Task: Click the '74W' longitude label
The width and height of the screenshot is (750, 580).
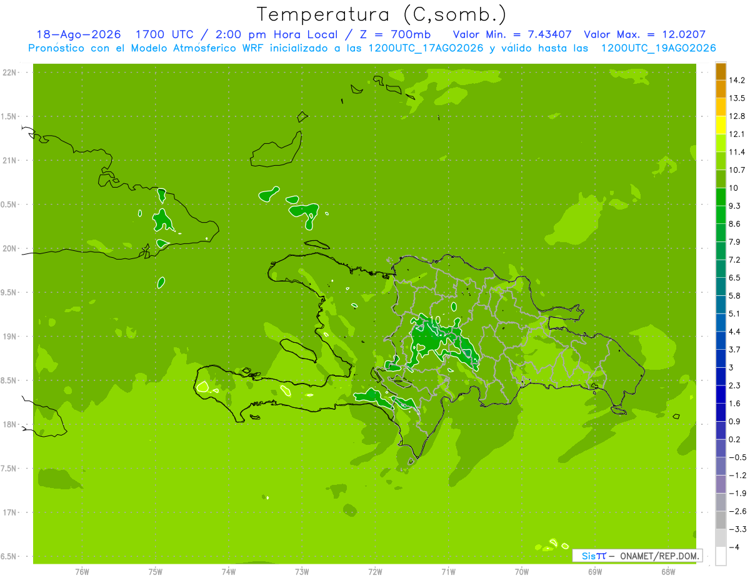Action: click(x=228, y=572)
